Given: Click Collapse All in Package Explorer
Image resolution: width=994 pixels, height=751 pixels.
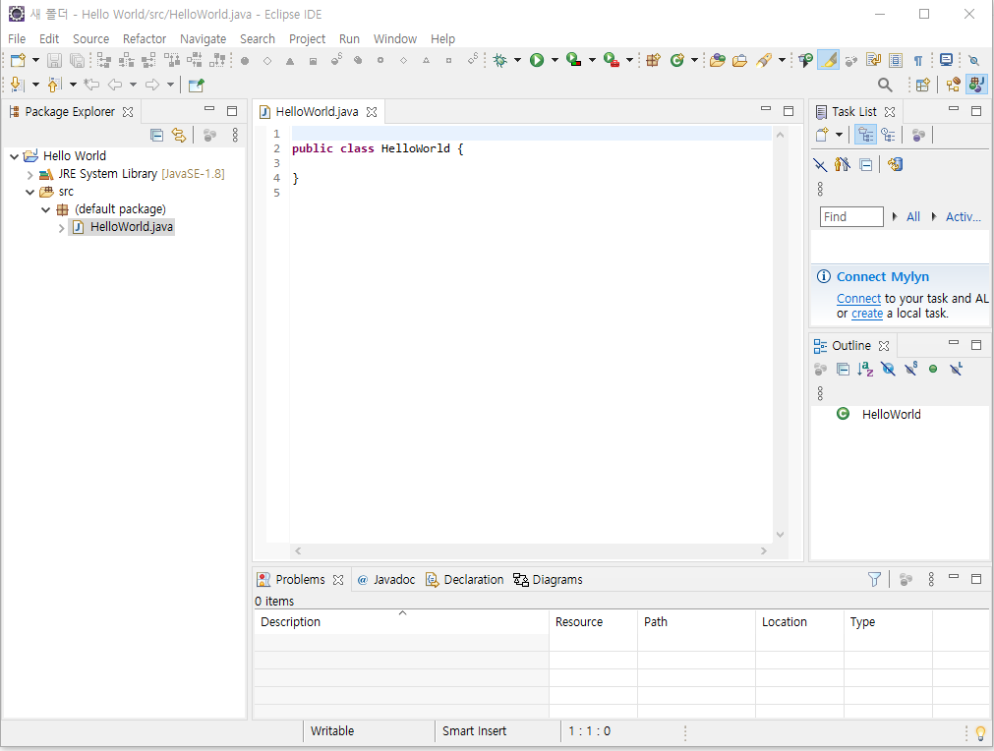Looking at the screenshot, I should [x=157, y=135].
